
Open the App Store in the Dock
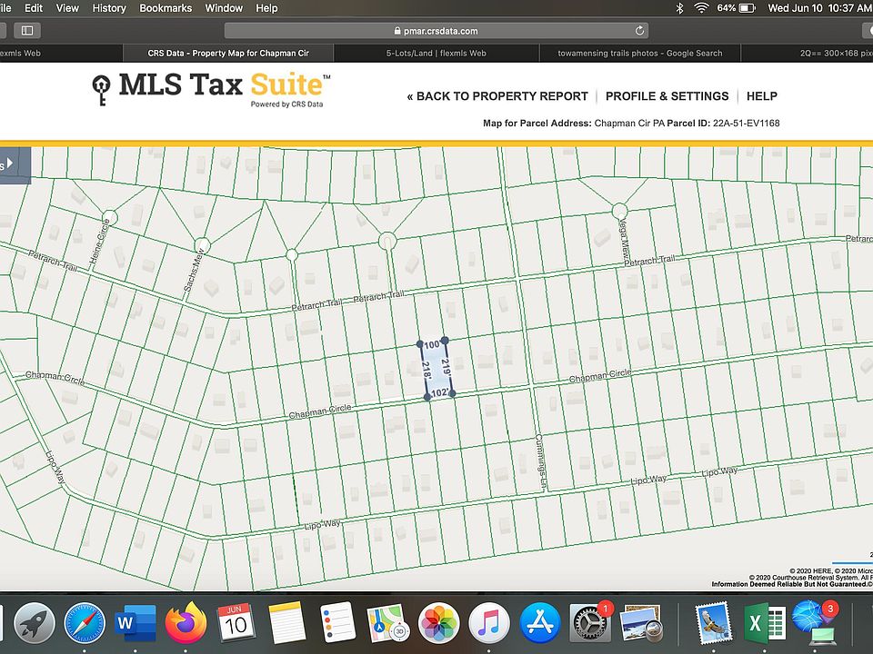(x=539, y=623)
